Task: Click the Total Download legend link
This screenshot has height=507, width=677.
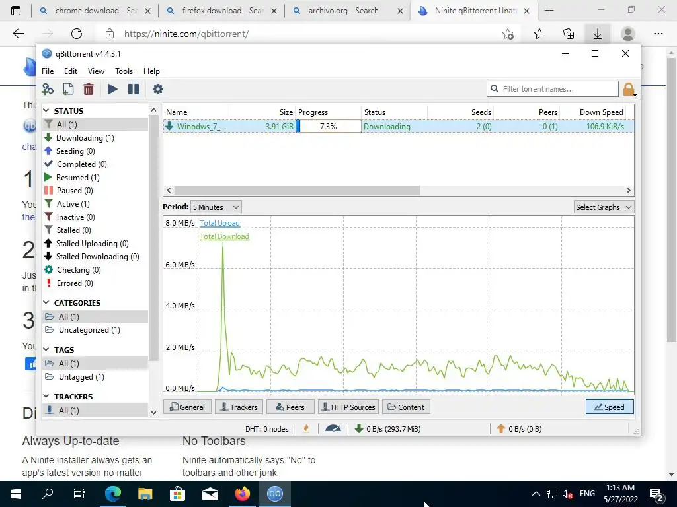Action: pyautogui.click(x=225, y=236)
